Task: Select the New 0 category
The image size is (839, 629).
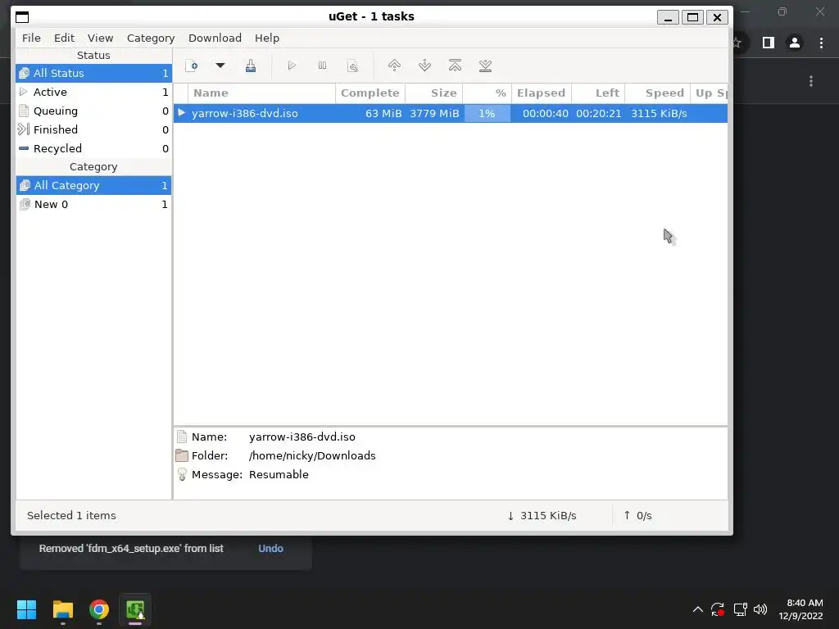Action: click(x=93, y=204)
